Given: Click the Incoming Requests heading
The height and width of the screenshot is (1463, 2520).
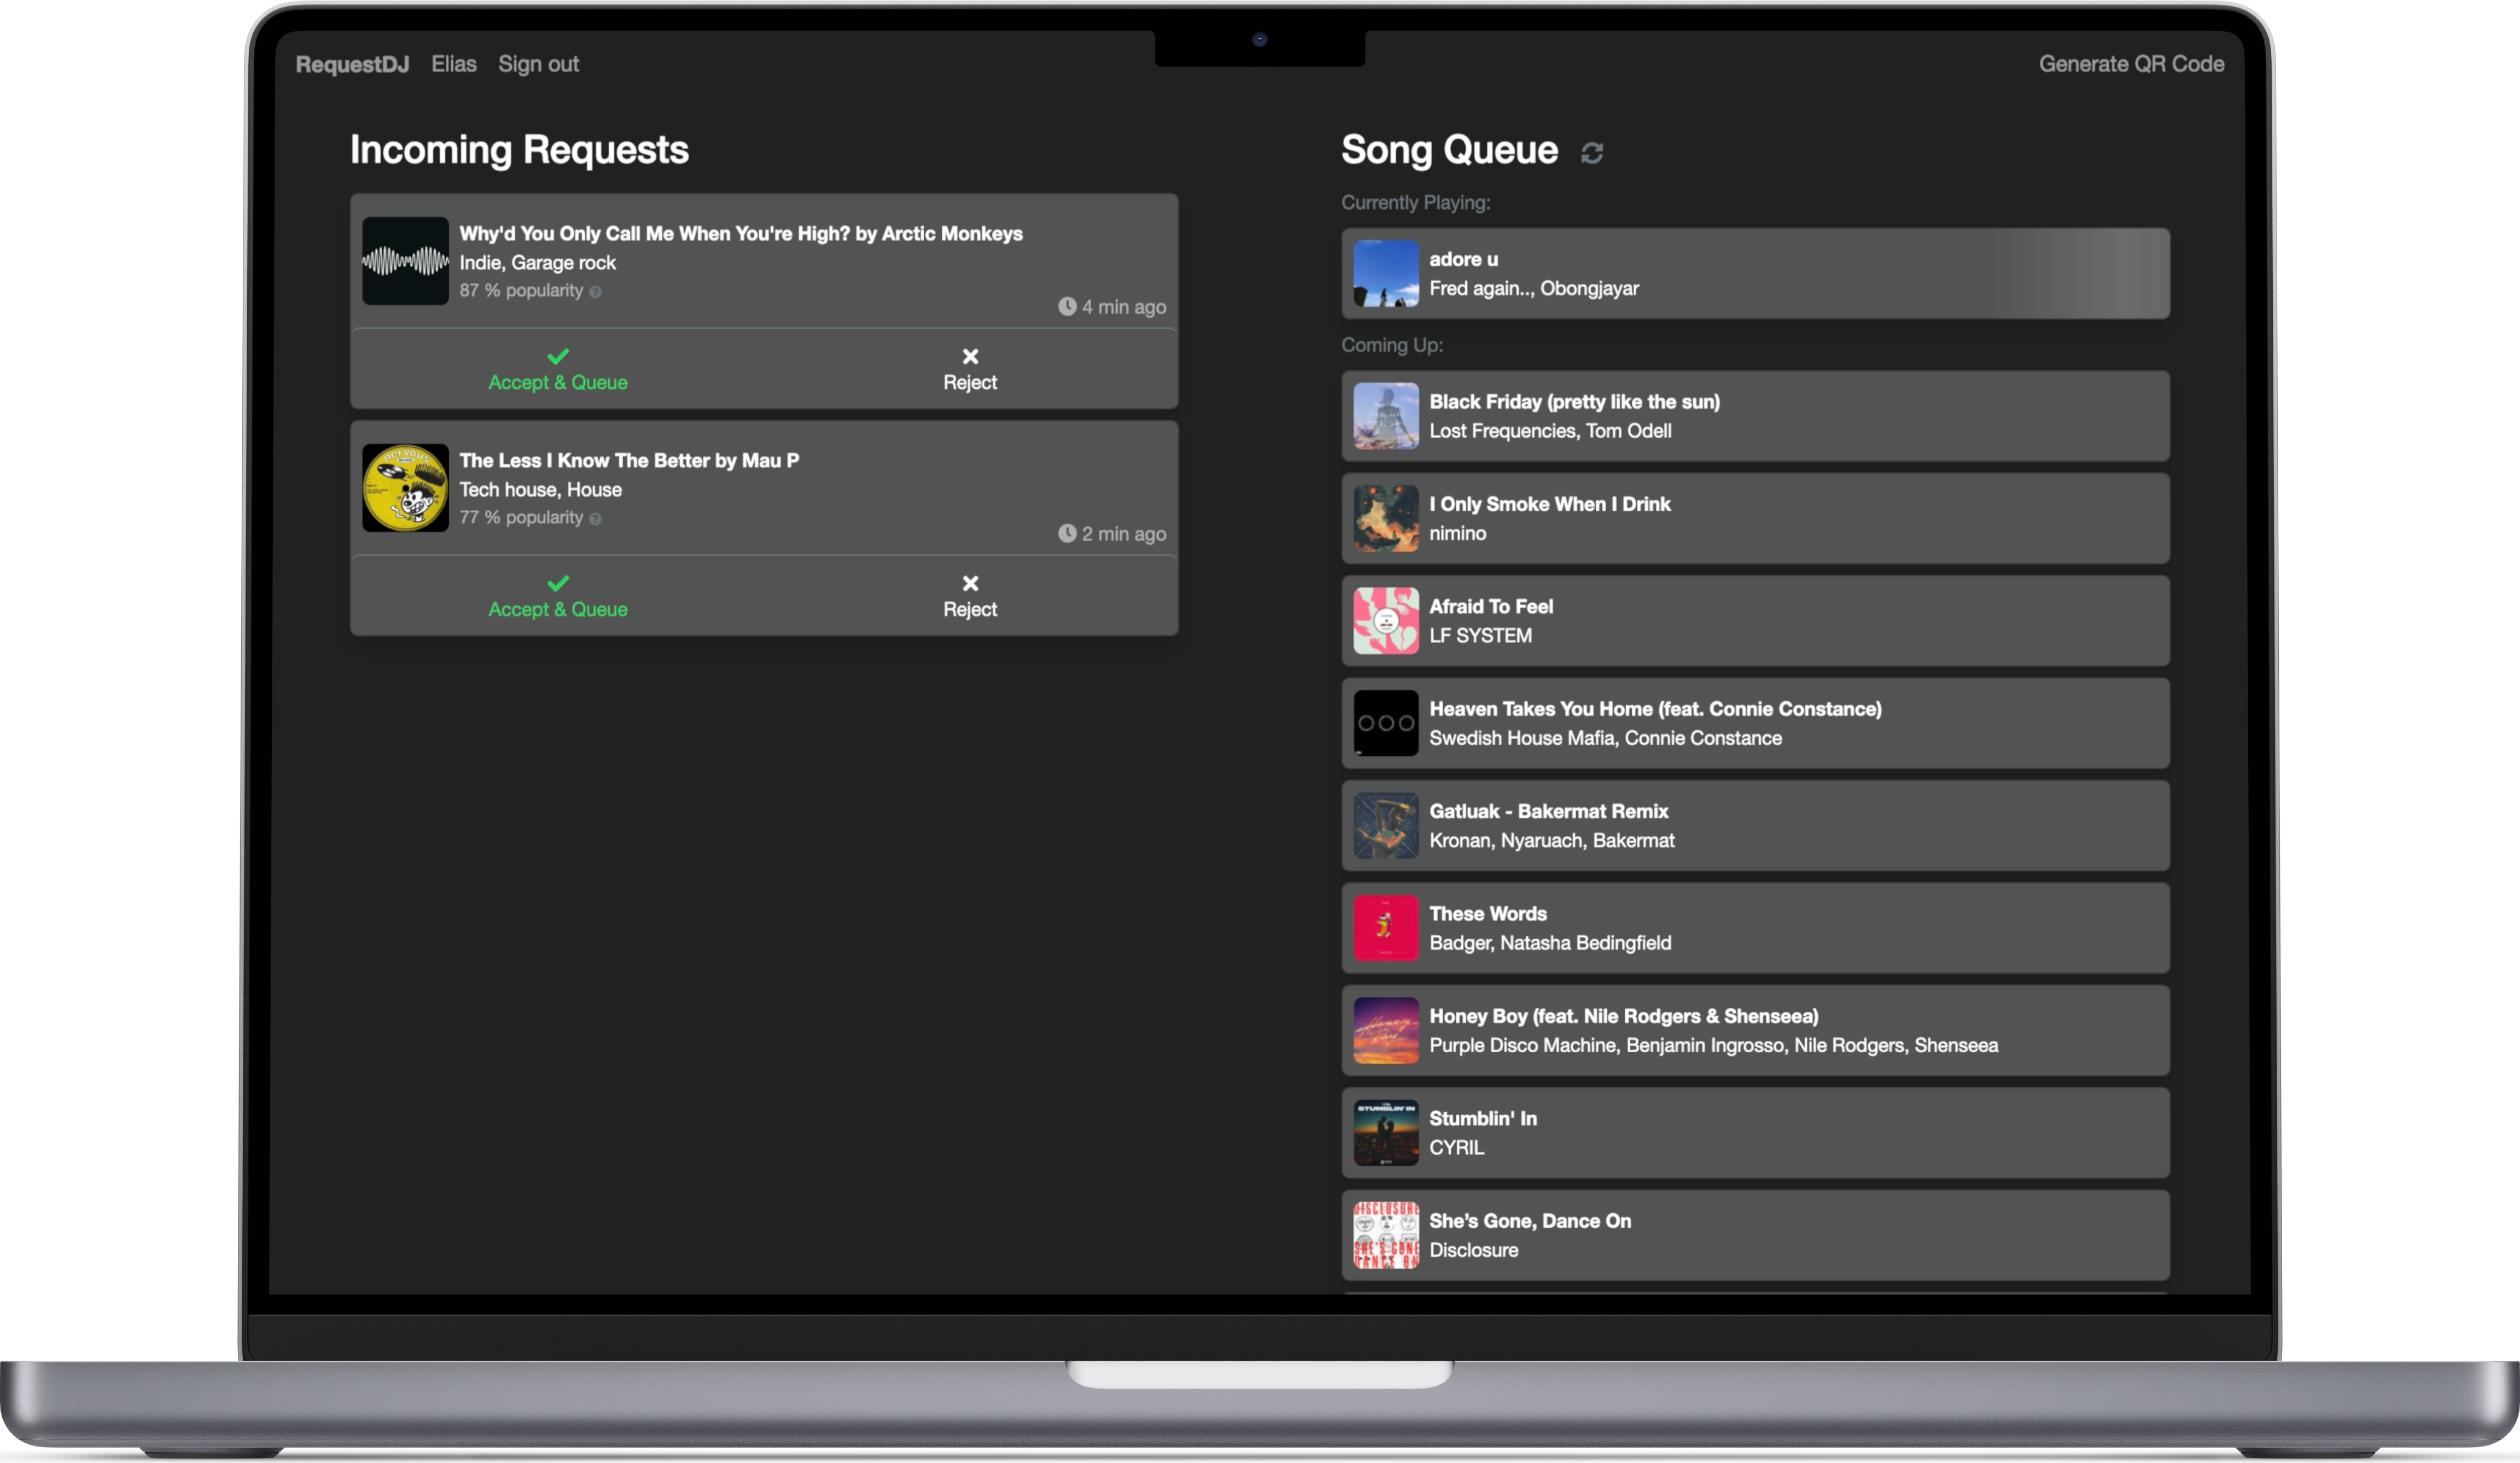Looking at the screenshot, I should coord(519,150).
